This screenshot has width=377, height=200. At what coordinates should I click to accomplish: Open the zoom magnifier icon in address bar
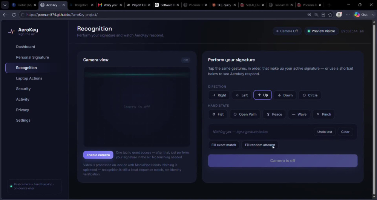309,15
